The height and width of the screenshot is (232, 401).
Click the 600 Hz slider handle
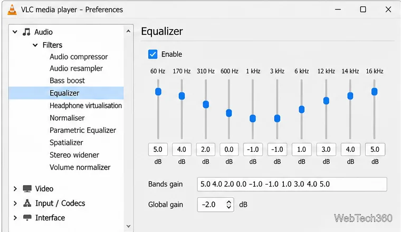[x=229, y=113]
